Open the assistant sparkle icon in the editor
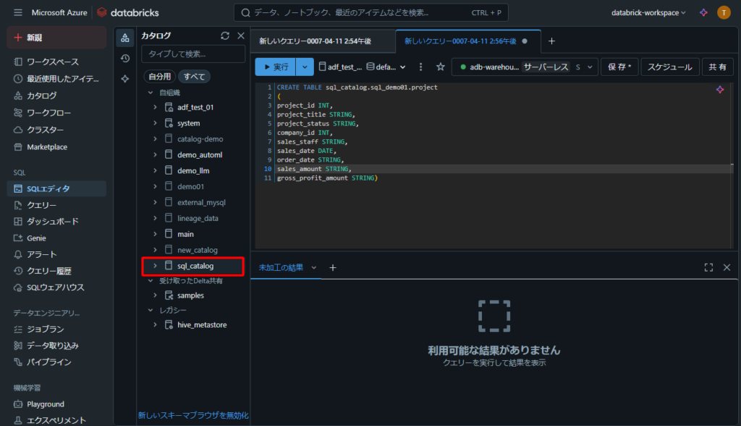This screenshot has width=741, height=426. [720, 89]
